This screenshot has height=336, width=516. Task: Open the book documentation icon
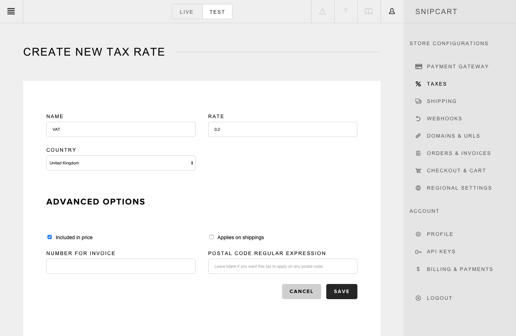pos(369,12)
